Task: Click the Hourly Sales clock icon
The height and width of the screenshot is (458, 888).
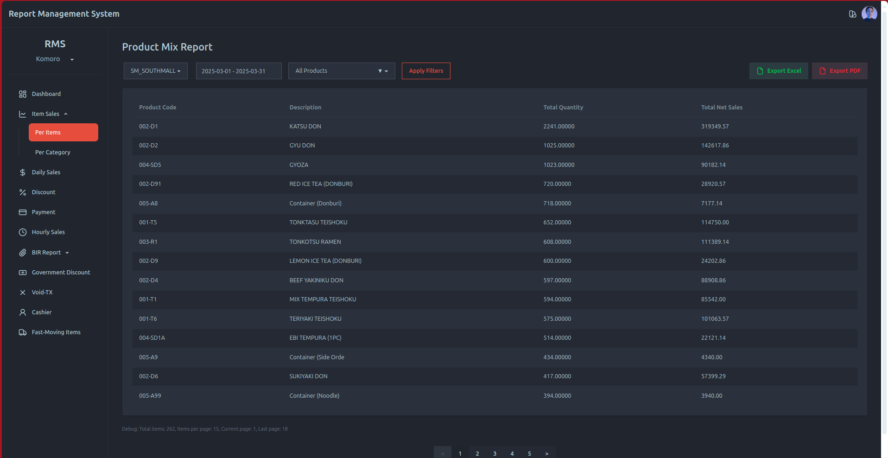Action: [x=22, y=232]
